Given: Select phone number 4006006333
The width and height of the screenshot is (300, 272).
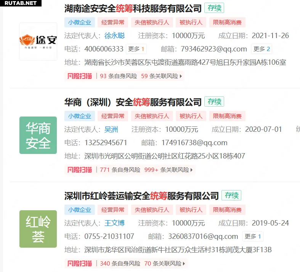Looking at the screenshot, I should coord(104,49).
